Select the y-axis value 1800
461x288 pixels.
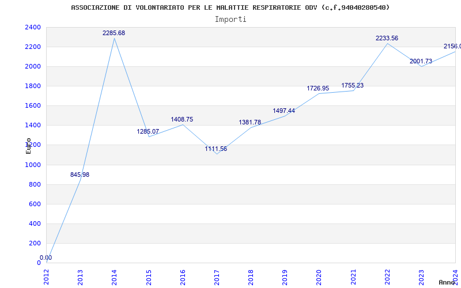(33, 86)
